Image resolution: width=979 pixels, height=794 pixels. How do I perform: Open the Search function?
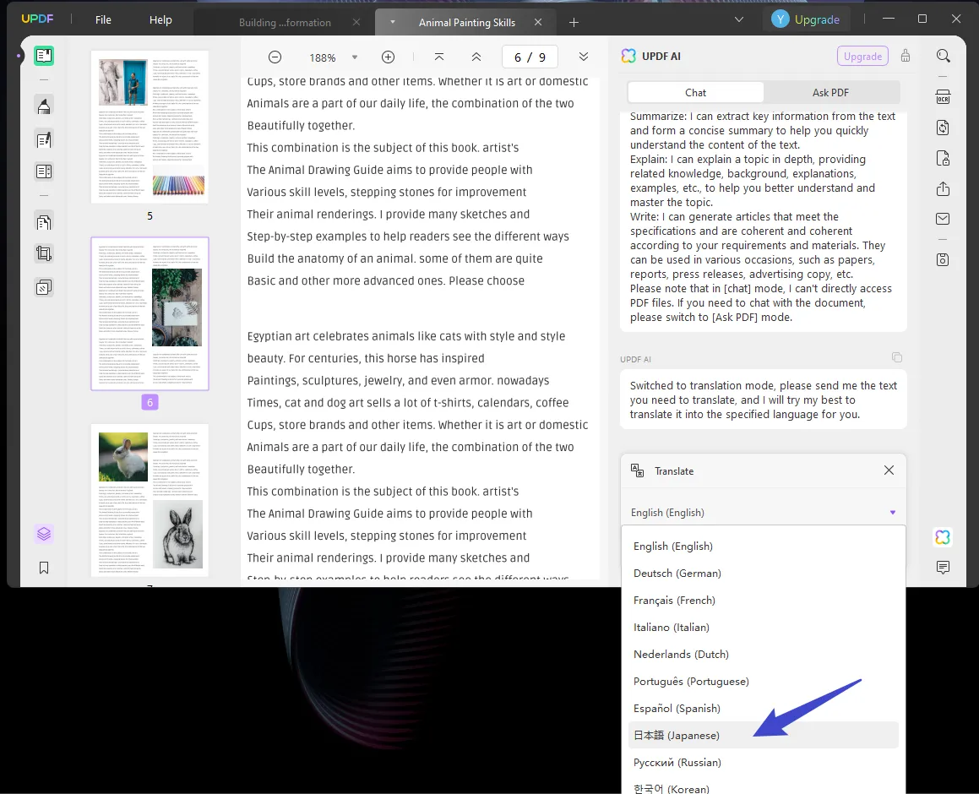[943, 56]
